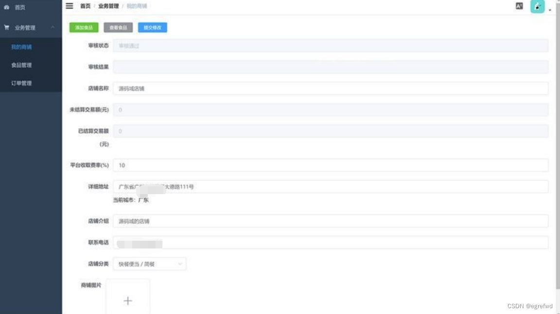560x314 pixels.
Task: Click the font size icon in header
Action: click(519, 6)
